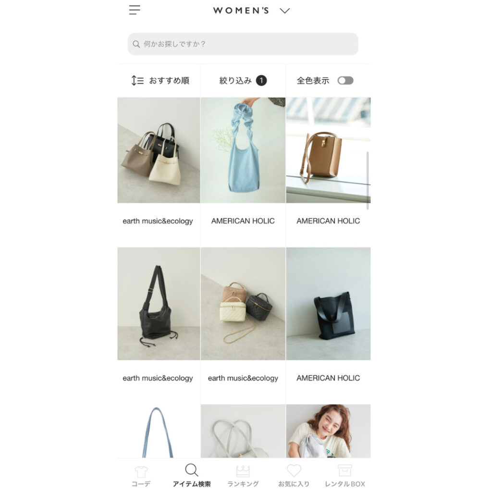
Task: Click the magnifier icon in search bar
Action: coord(136,44)
